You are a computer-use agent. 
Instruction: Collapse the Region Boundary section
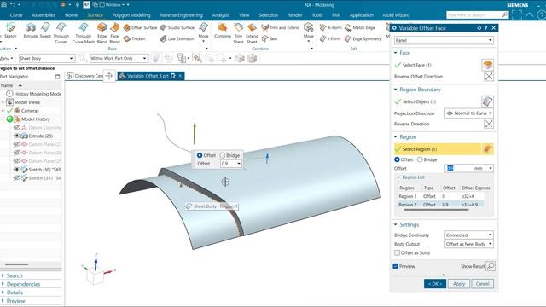396,90
